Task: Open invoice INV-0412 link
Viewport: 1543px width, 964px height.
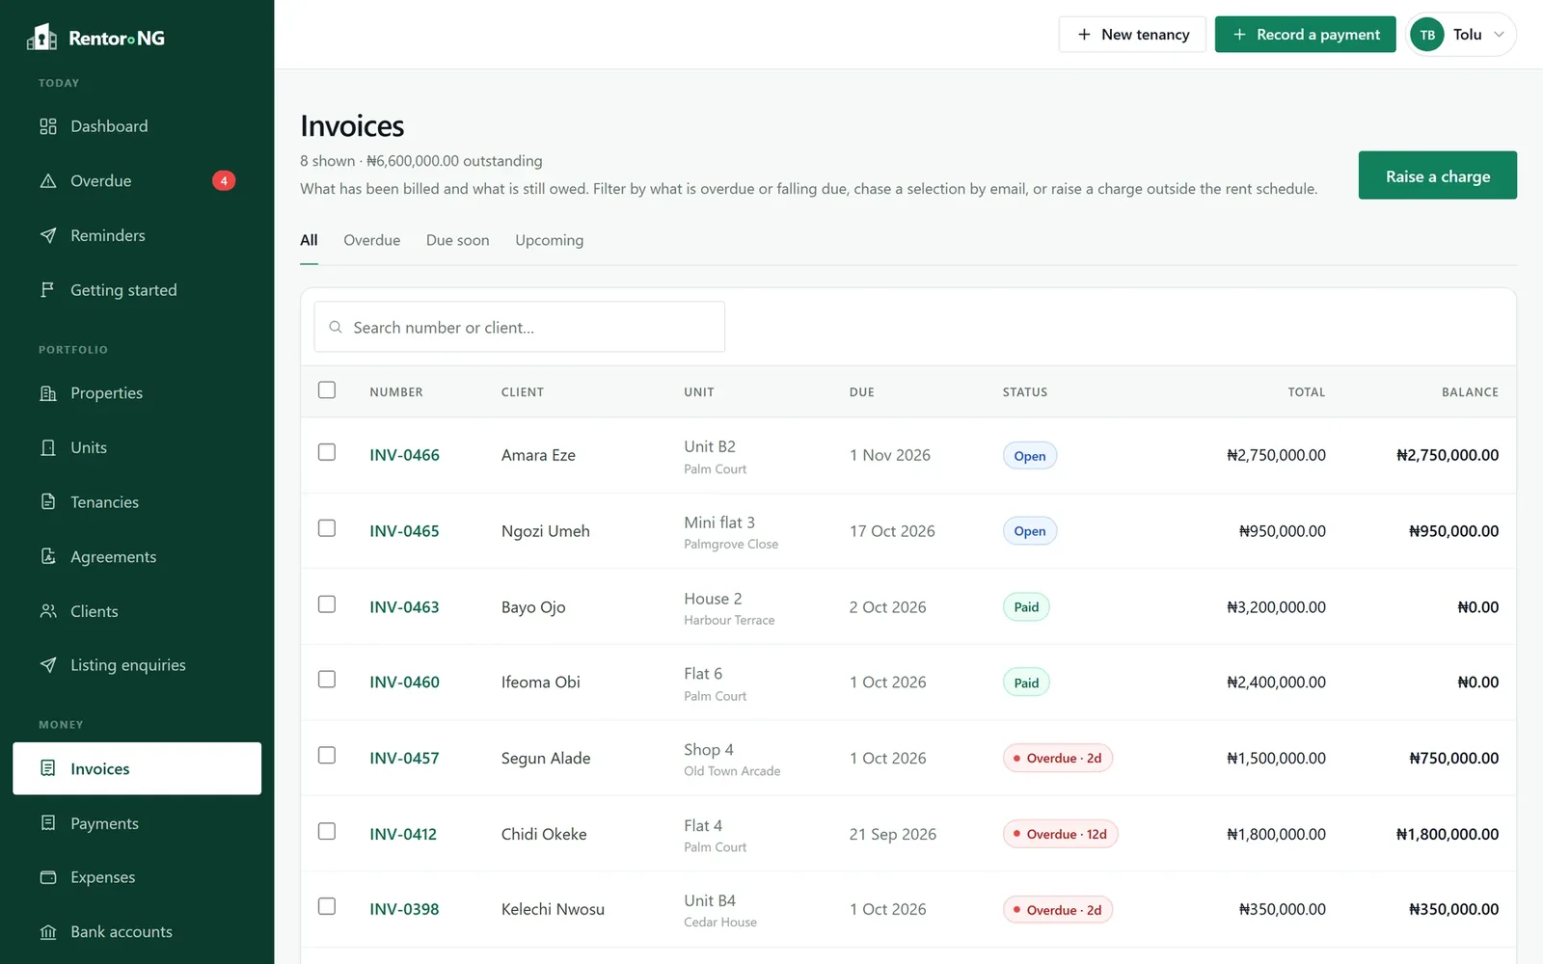Action: point(403,834)
